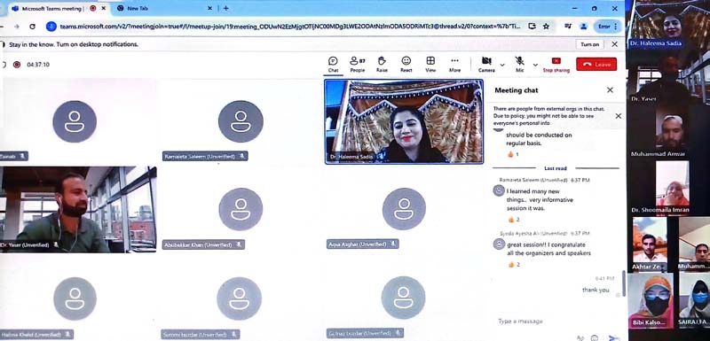Click the browser Error button
The image size is (710, 341).
(607, 27)
